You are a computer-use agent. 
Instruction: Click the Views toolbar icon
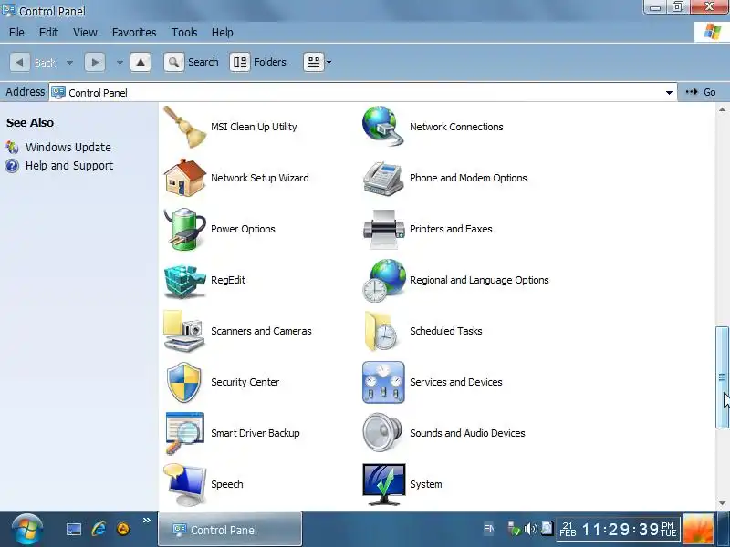[x=314, y=62]
